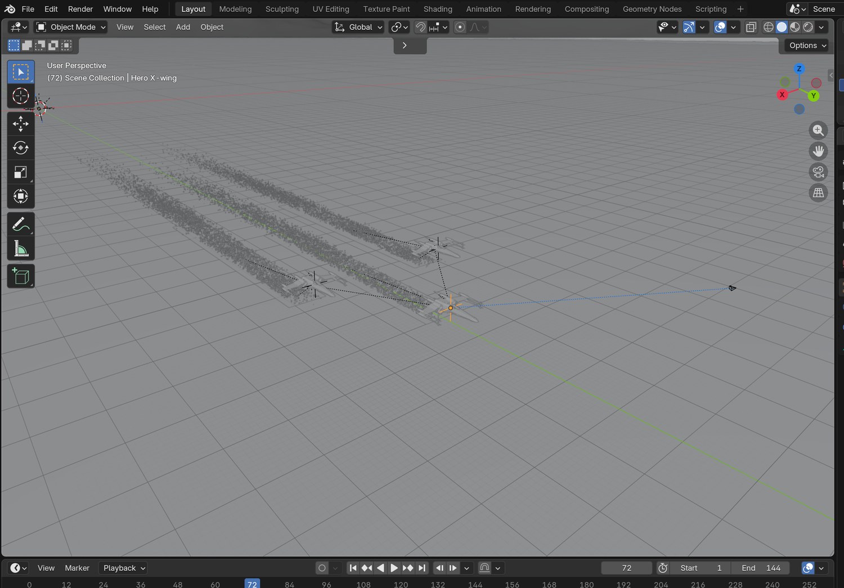Viewport: 844px width, 588px height.
Task: Click the Add Cube tool
Action: click(x=21, y=276)
